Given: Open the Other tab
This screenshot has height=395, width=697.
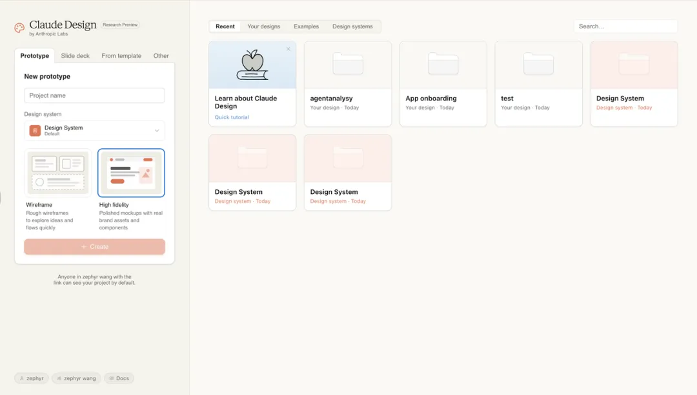Looking at the screenshot, I should [161, 56].
